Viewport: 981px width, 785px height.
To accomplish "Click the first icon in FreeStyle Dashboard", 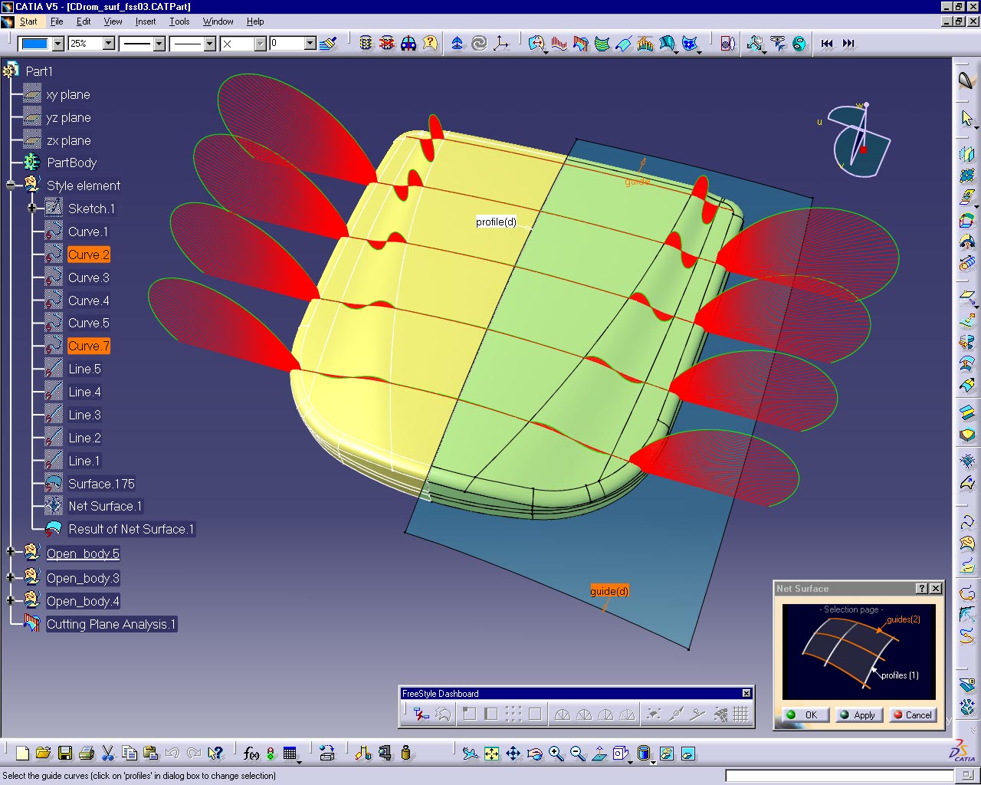I will click(x=421, y=714).
